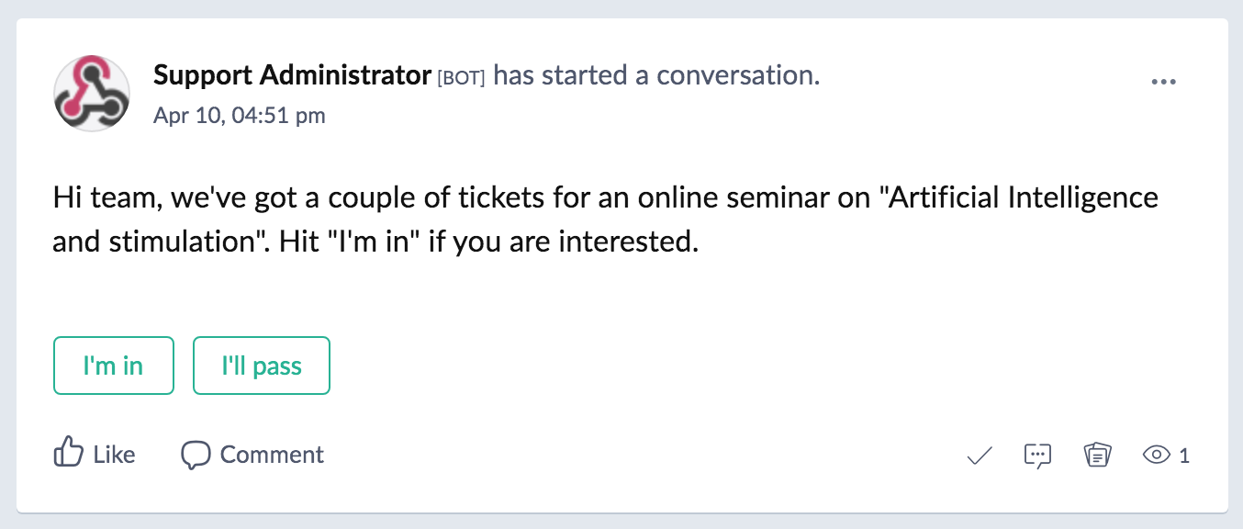Click the eye views icon
Image resolution: width=1243 pixels, height=529 pixels.
point(1156,455)
